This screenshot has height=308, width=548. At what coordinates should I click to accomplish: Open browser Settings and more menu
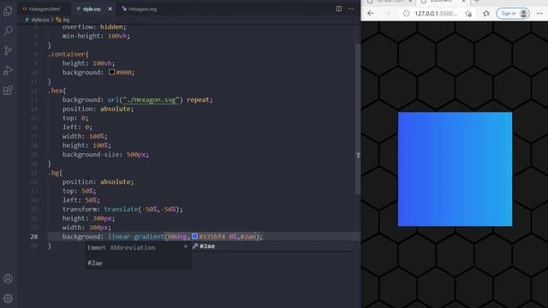point(539,14)
